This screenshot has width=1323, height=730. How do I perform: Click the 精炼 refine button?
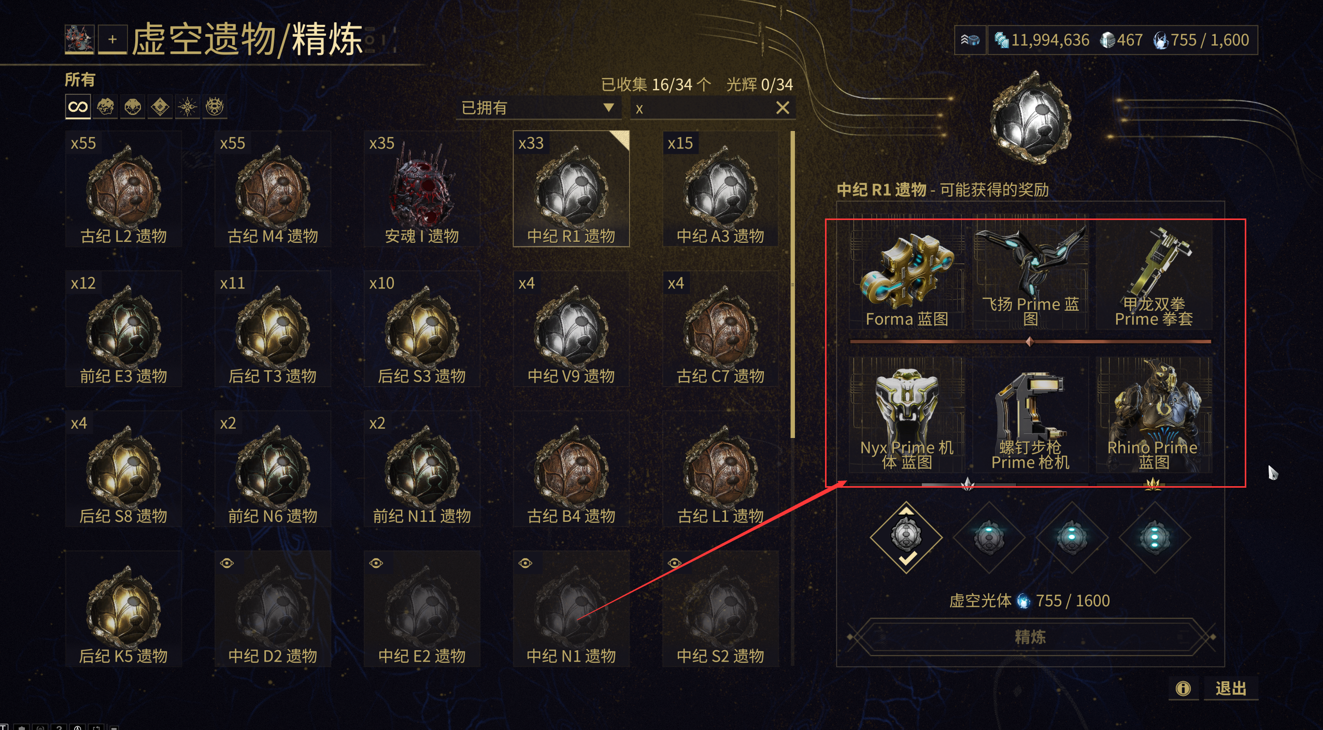coord(1030,637)
